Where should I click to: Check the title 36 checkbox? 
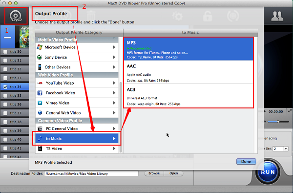click(x=5, y=105)
